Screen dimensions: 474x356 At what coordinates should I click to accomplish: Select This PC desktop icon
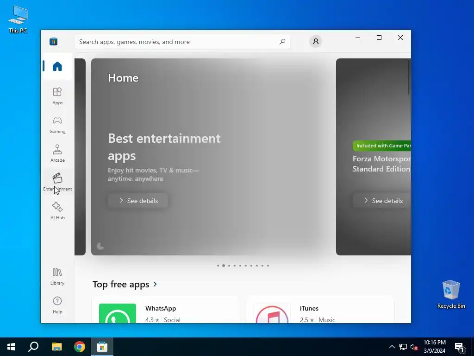point(18,19)
